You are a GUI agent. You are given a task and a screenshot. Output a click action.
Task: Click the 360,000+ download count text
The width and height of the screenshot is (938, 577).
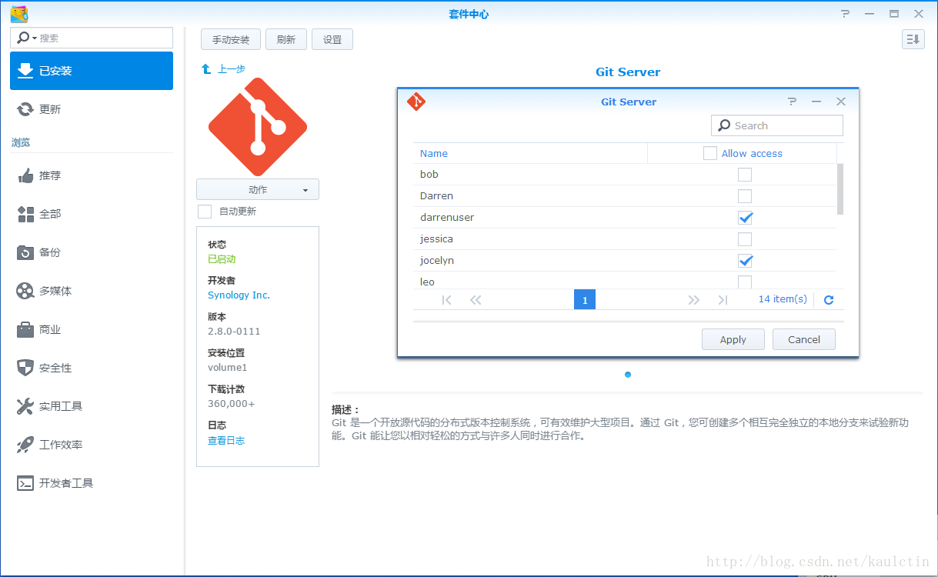click(x=231, y=404)
